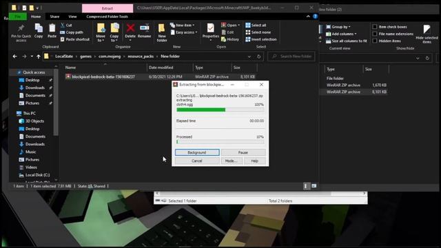Cancel the extraction

197,161
